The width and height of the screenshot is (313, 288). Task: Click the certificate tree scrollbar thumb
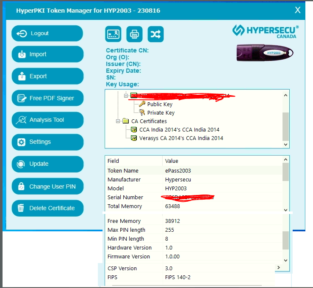point(285,127)
